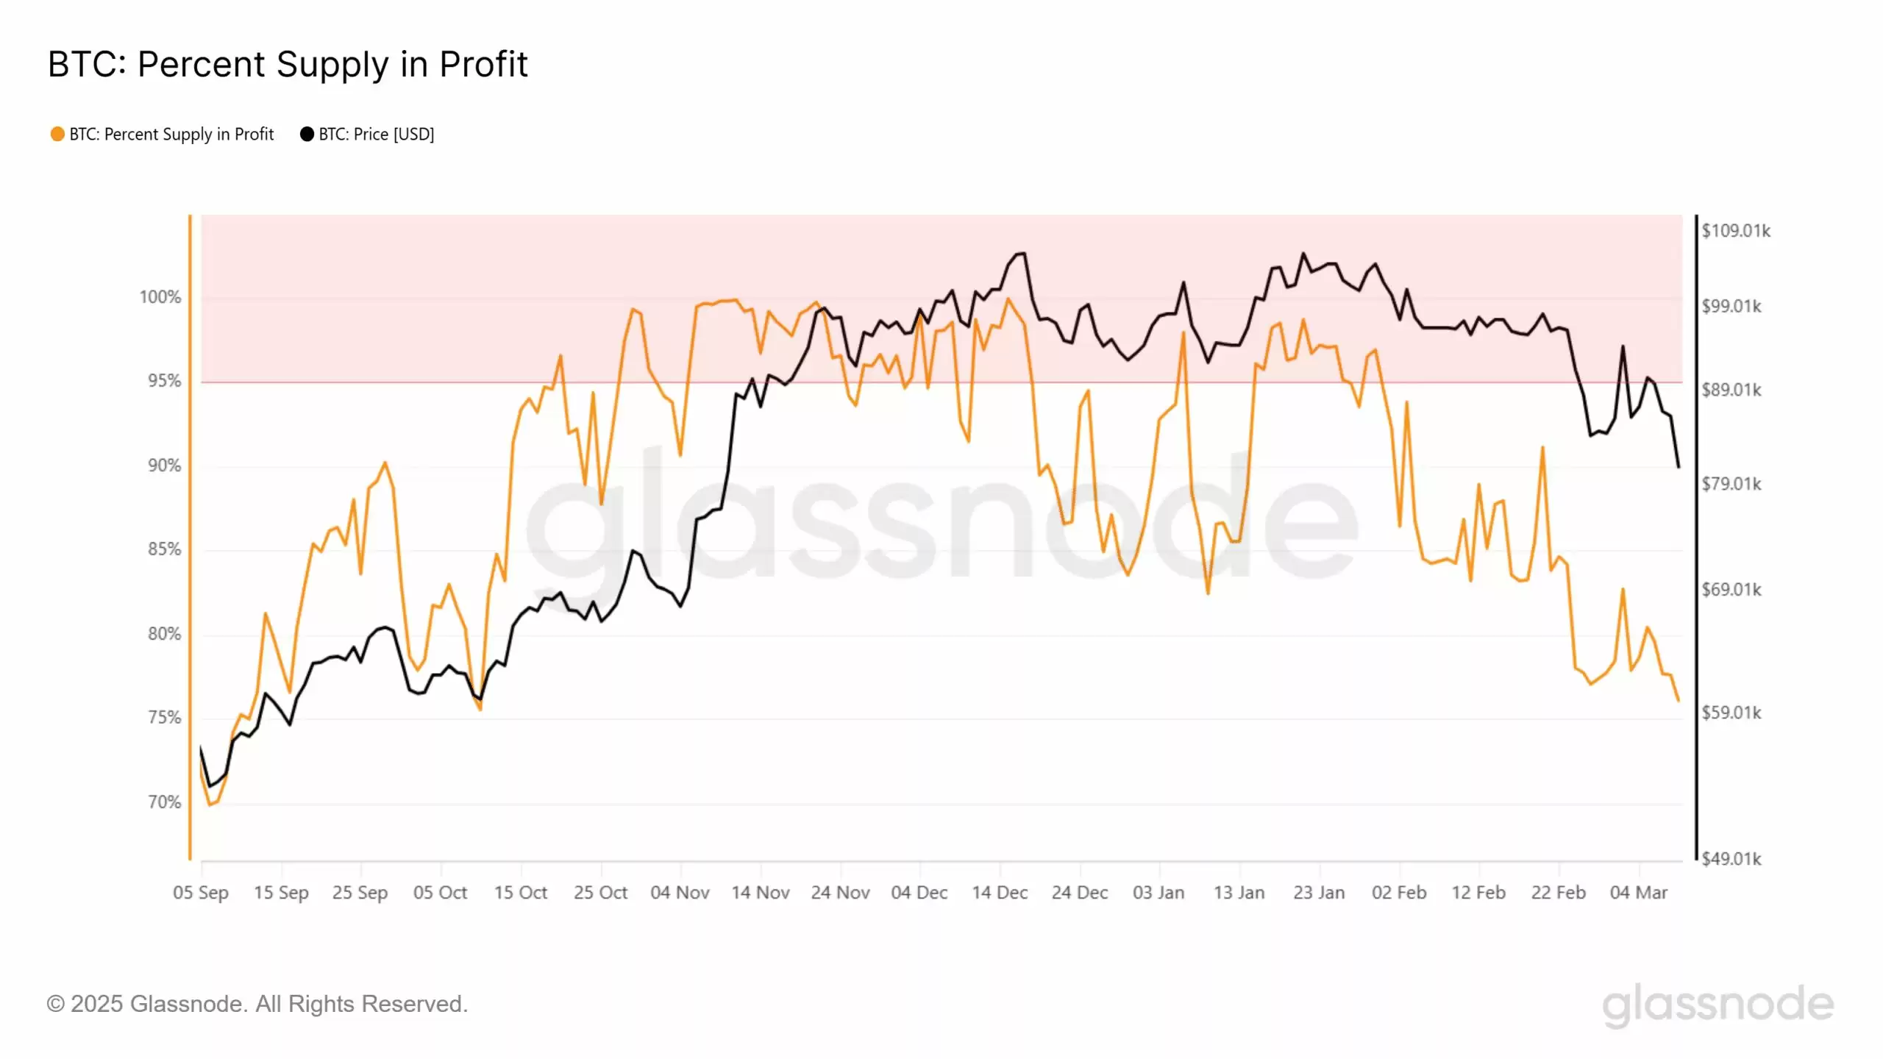The width and height of the screenshot is (1883, 1059).
Task: Click the '25 Oct' x-axis date label
Action: (x=600, y=893)
